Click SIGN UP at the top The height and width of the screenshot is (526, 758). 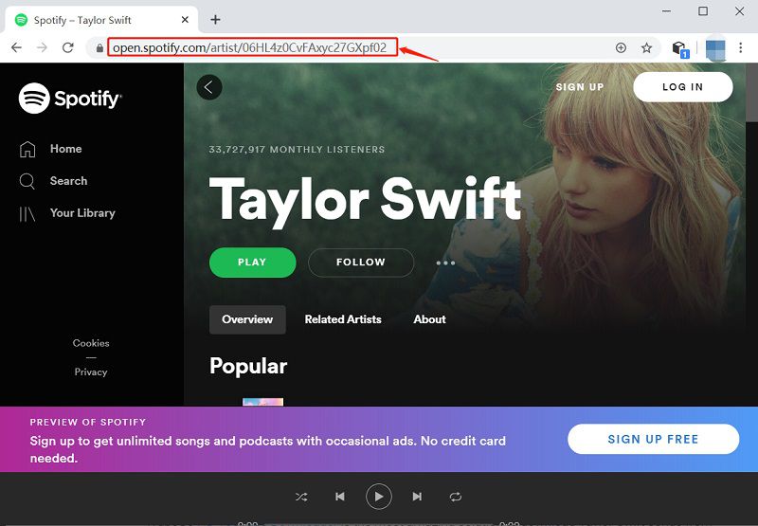pos(580,87)
